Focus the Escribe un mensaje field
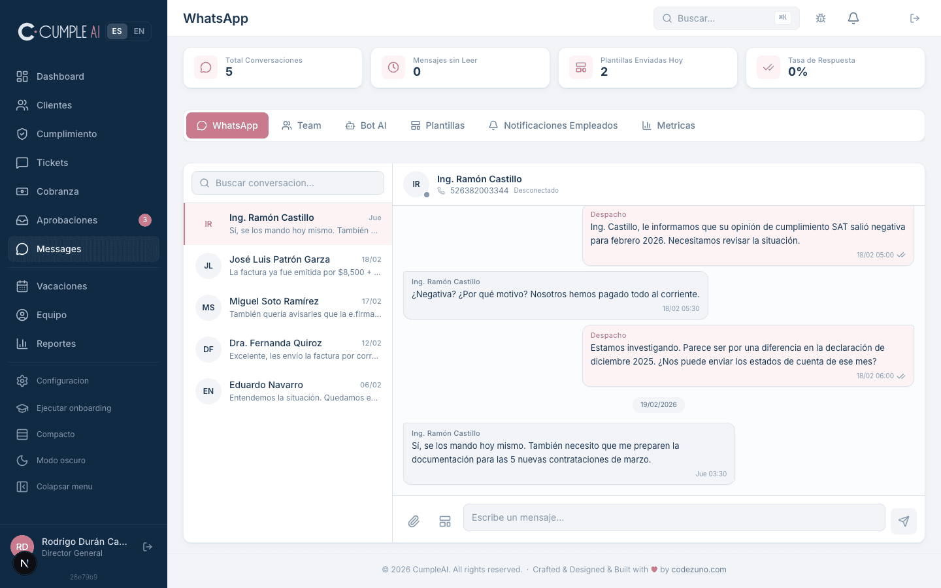 pos(674,517)
